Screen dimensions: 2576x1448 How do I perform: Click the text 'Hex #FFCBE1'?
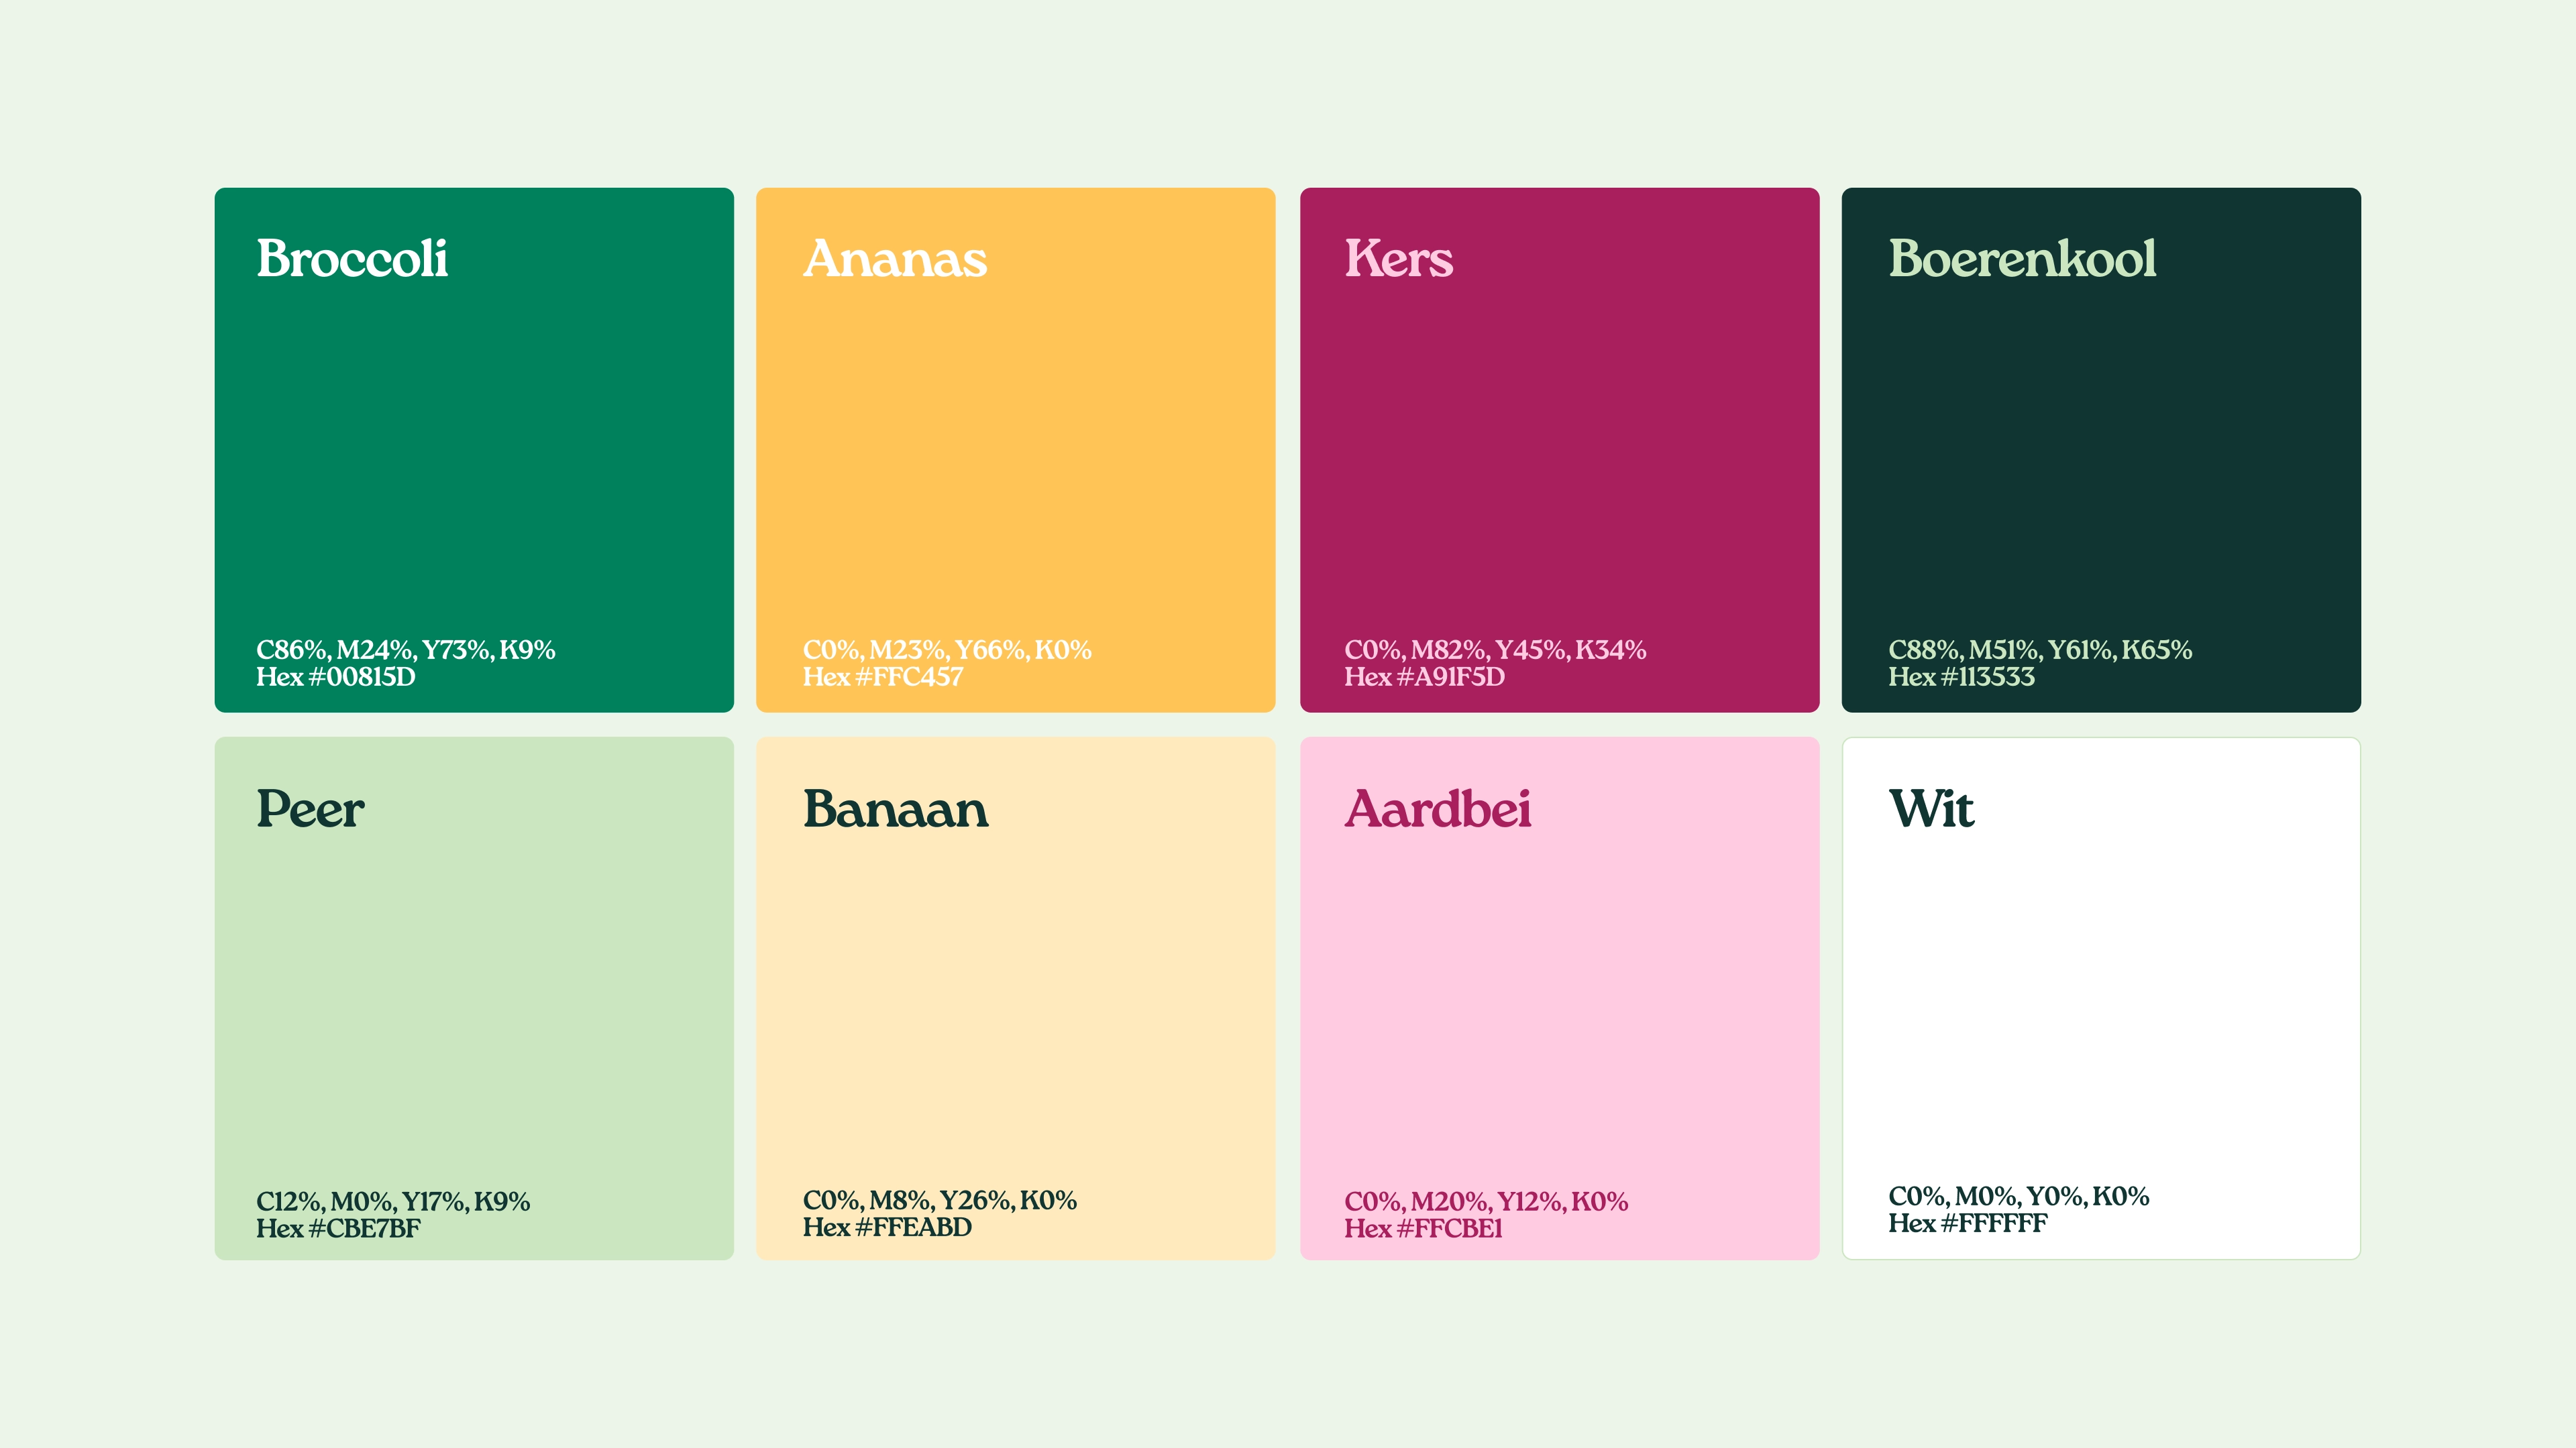(1423, 1229)
